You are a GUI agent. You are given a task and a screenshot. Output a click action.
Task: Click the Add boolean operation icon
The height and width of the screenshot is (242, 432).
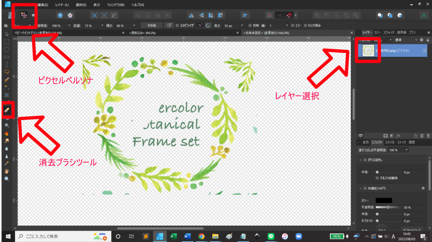(x=317, y=15)
